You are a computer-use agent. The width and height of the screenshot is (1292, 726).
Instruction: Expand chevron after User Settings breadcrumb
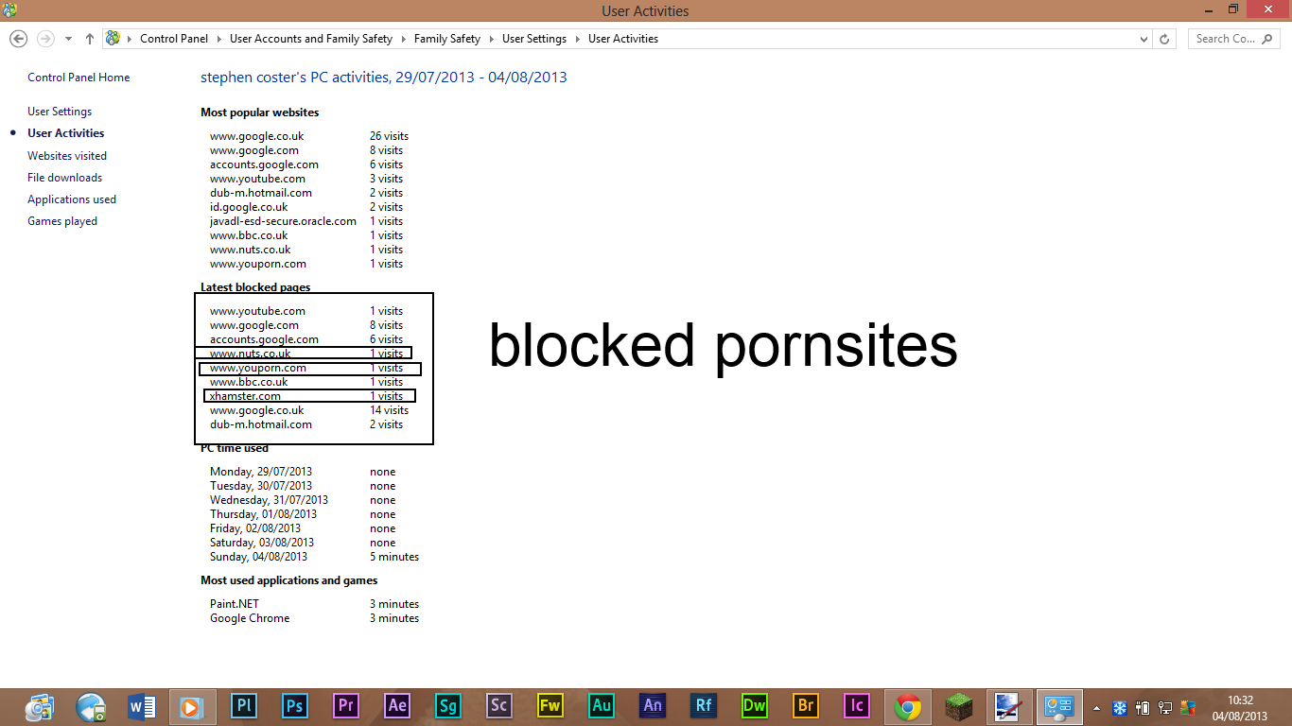(x=578, y=39)
